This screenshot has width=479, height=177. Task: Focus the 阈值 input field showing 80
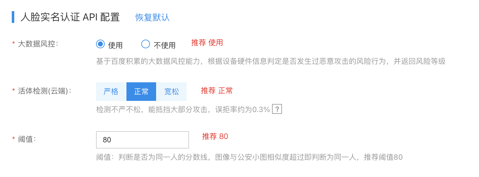click(x=143, y=140)
